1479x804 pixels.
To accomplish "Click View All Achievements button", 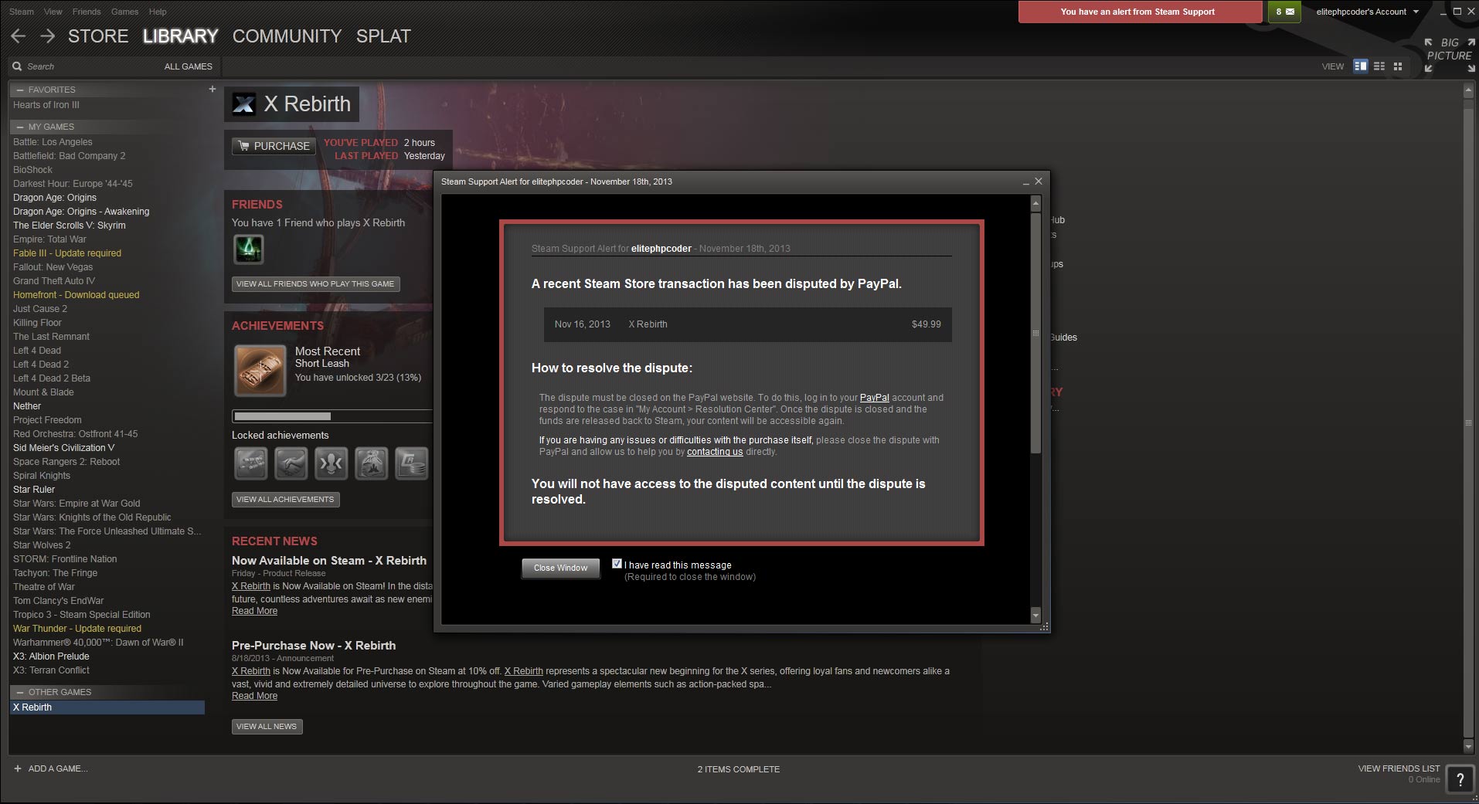I will (285, 499).
